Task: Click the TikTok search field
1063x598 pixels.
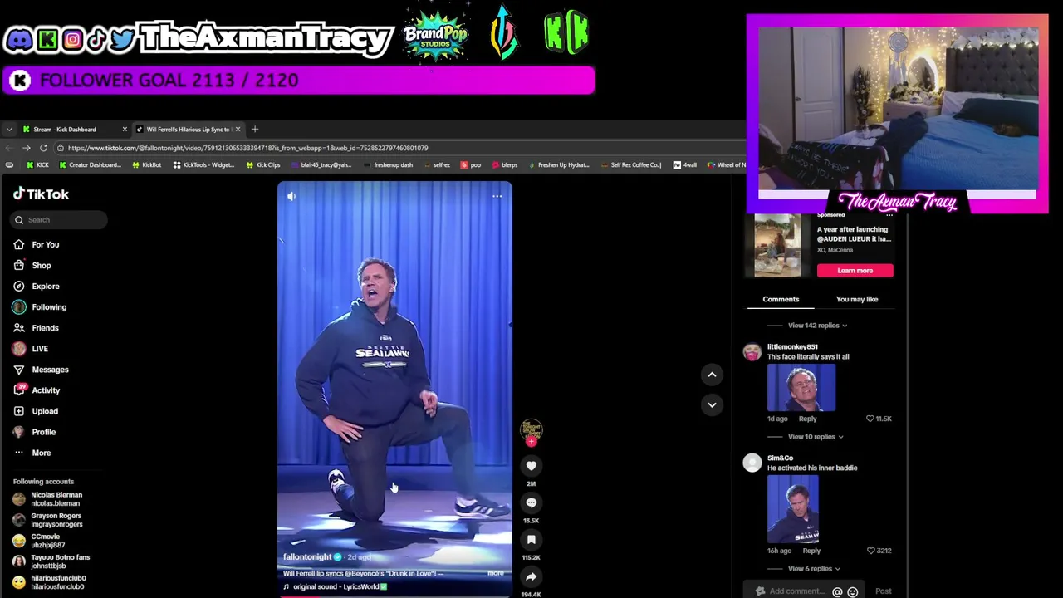Action: click(x=60, y=220)
